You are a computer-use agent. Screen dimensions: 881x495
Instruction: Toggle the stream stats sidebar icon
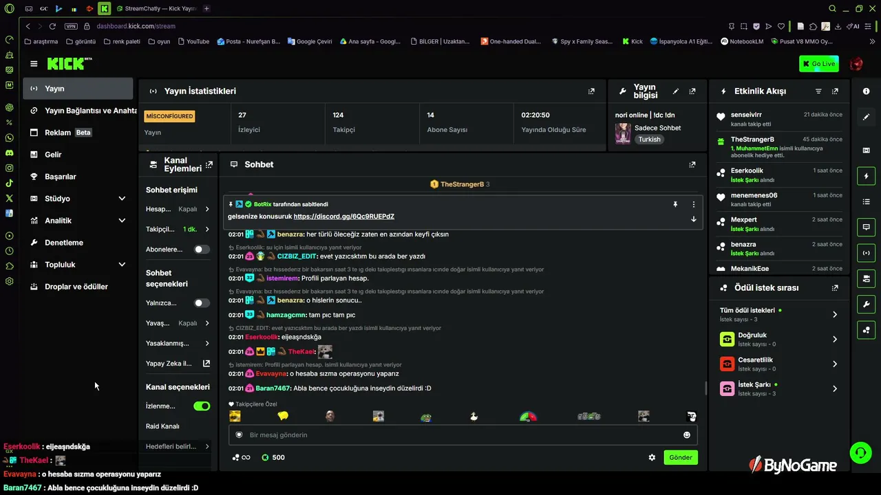click(866, 252)
